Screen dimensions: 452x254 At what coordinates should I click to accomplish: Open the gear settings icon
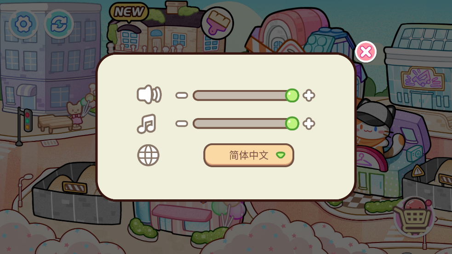click(x=23, y=24)
